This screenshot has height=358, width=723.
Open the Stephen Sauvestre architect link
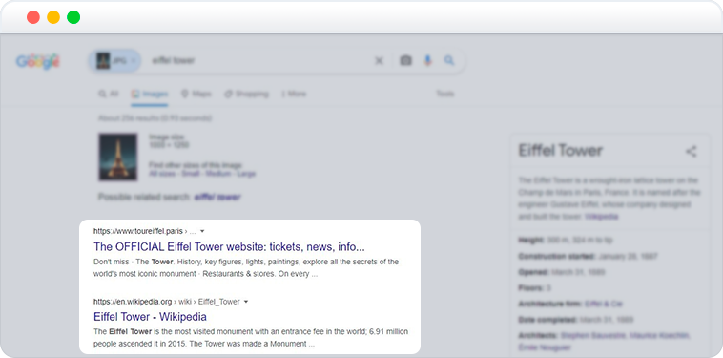[592, 335]
